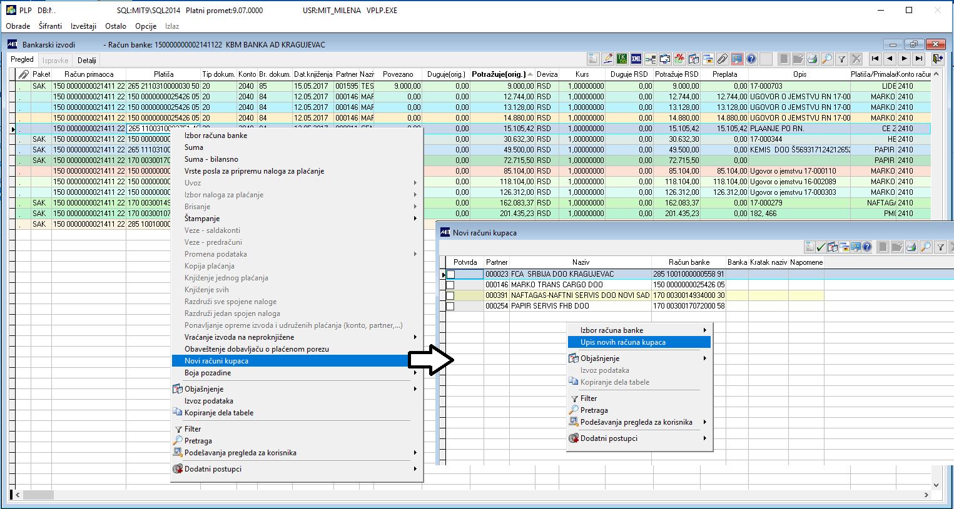Click the blue XML toolbar icon
Image resolution: width=954 pixels, height=509 pixels.
(x=636, y=59)
